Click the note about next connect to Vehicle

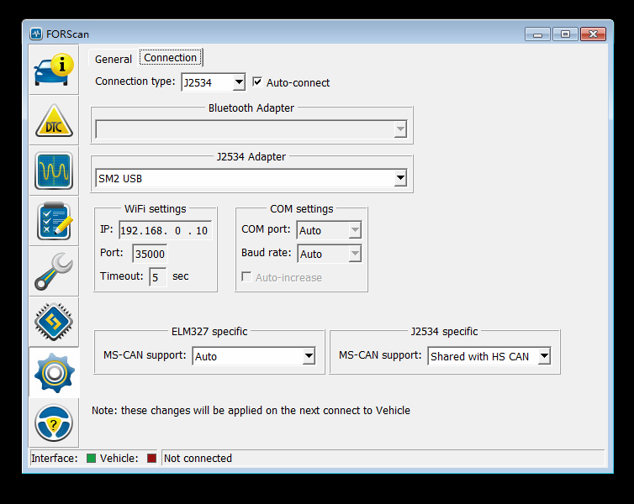click(251, 410)
